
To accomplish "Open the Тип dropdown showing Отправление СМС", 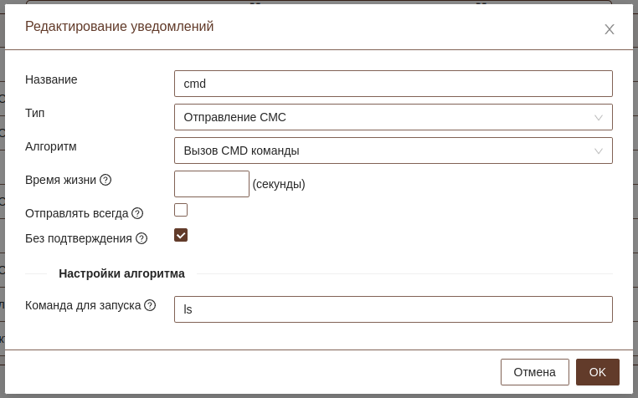I will coord(393,117).
